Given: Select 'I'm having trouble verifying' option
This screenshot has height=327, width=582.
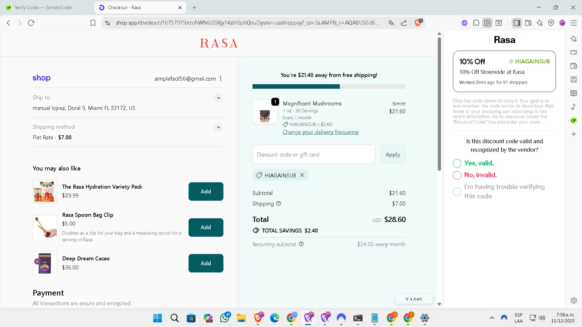Looking at the screenshot, I should pos(457,191).
